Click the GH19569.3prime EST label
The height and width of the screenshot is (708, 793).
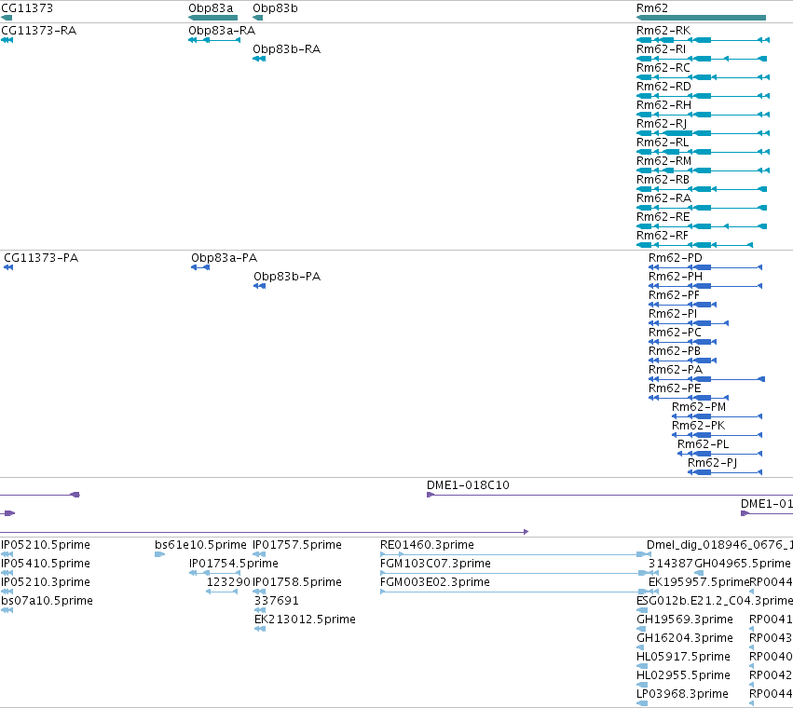684,620
